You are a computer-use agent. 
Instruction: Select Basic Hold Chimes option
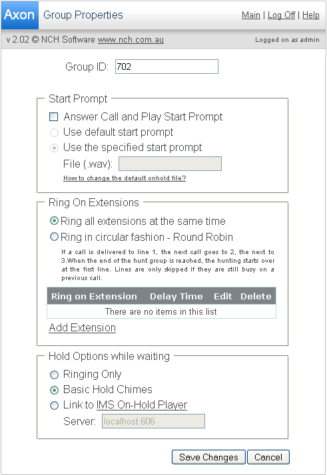click(54, 390)
